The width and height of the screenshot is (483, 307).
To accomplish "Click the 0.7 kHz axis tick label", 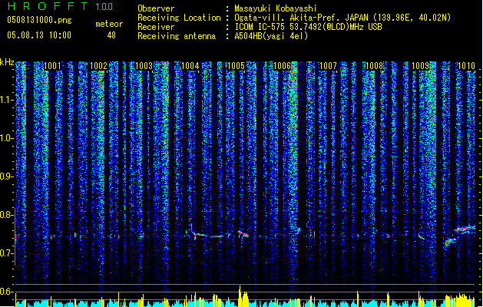I will point(6,253).
